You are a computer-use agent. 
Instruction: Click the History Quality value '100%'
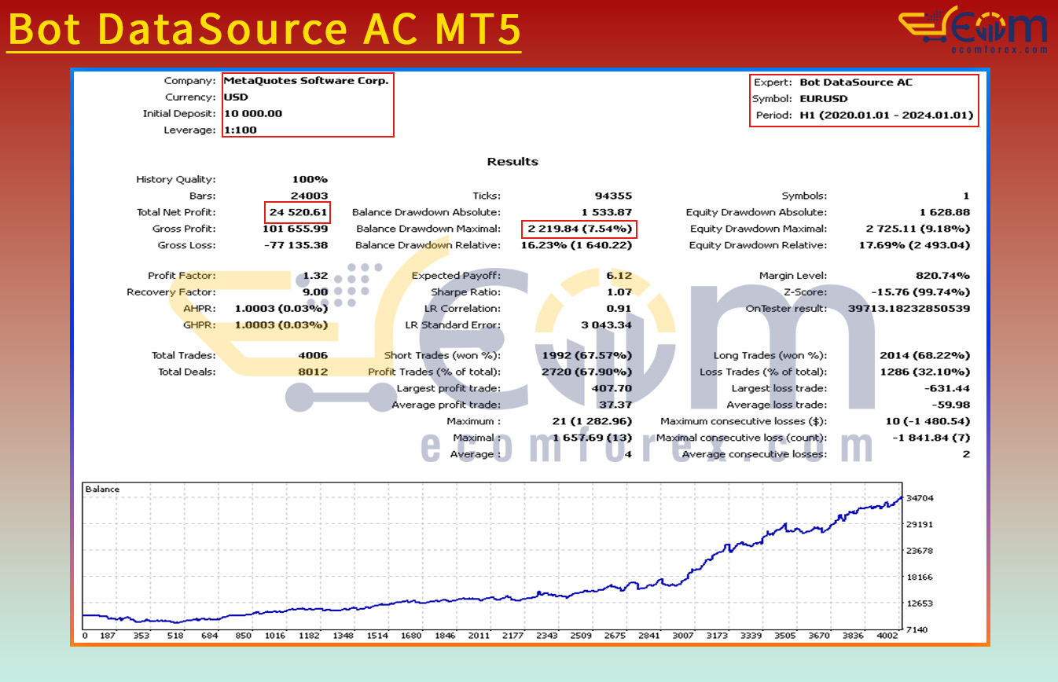point(310,179)
